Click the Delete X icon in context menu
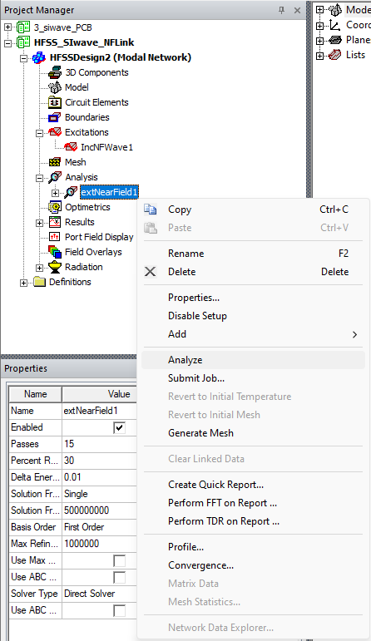This screenshot has height=641, width=371. pos(150,271)
